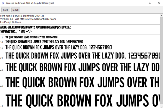Minimize the font preview window
Image resolution: width=163 pixels, height=108 pixels.
tap(142, 3)
